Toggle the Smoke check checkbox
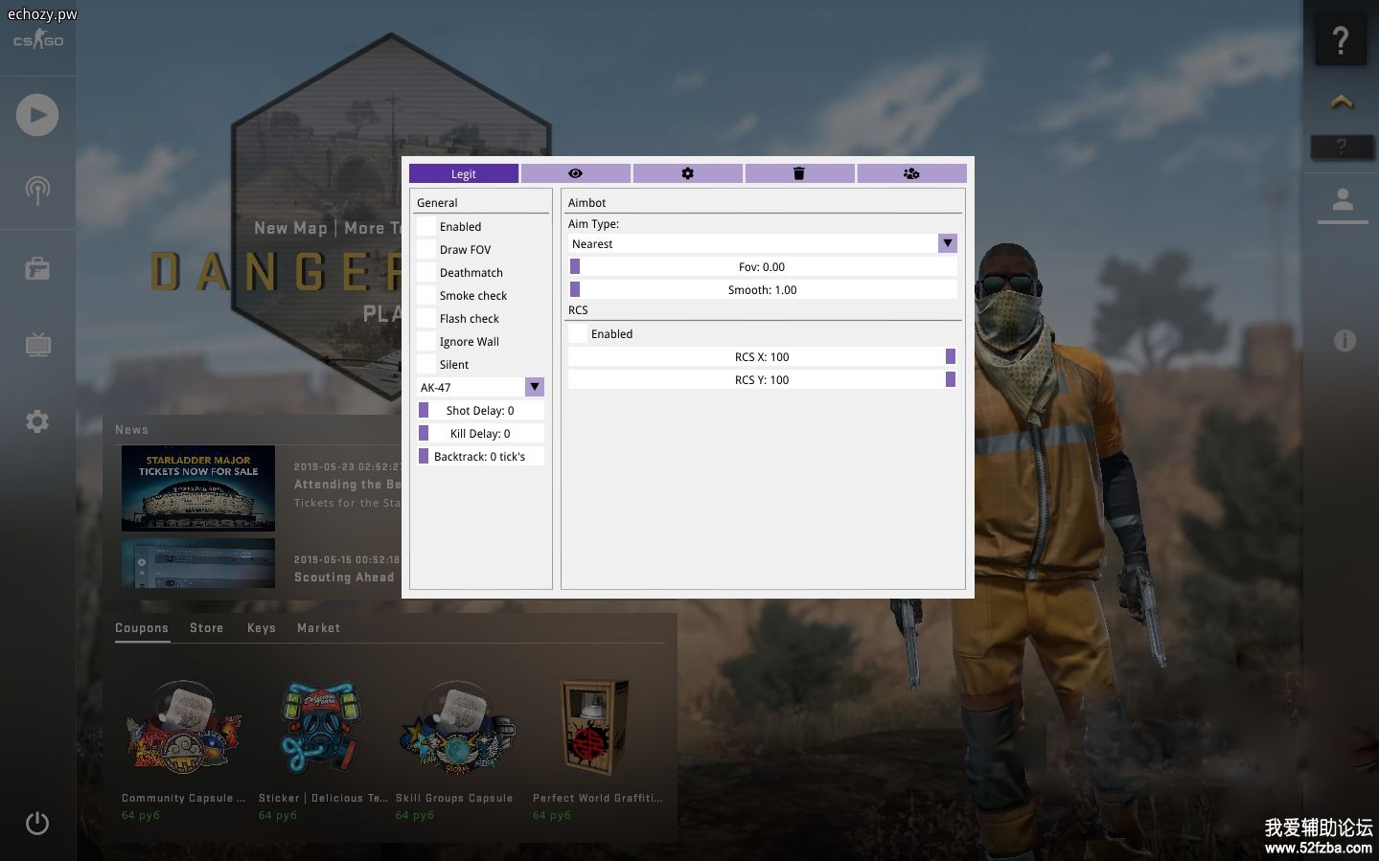 coord(426,295)
